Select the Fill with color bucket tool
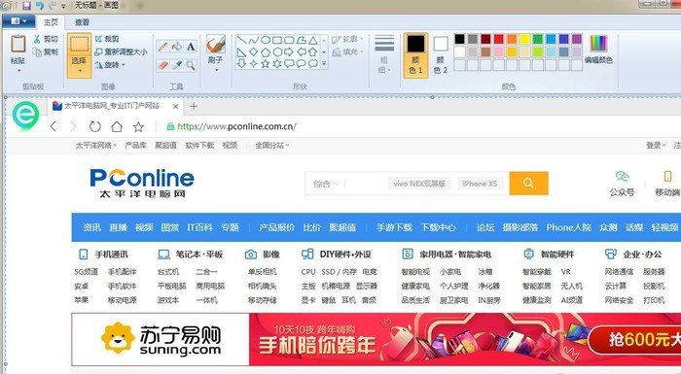The image size is (681, 374). tap(177, 47)
